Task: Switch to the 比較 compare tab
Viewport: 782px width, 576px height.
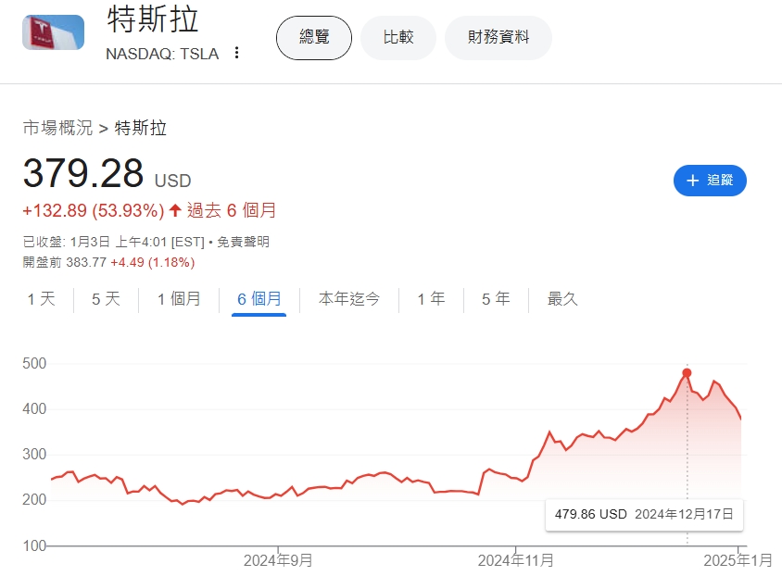Action: click(x=398, y=38)
